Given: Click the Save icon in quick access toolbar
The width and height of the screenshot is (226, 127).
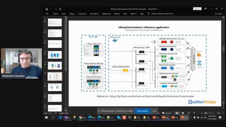Looking at the screenshot, I should click(47, 9).
